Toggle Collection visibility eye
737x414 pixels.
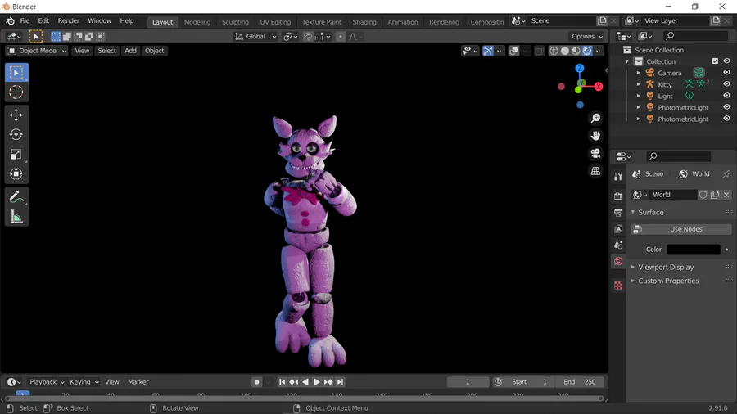[726, 61]
